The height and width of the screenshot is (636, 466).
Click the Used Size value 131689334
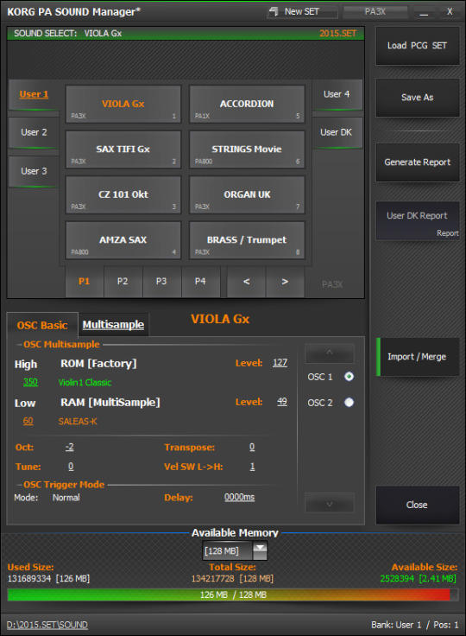coord(48,579)
